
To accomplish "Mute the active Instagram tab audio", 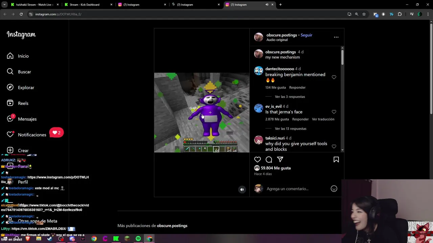I will (267, 5).
